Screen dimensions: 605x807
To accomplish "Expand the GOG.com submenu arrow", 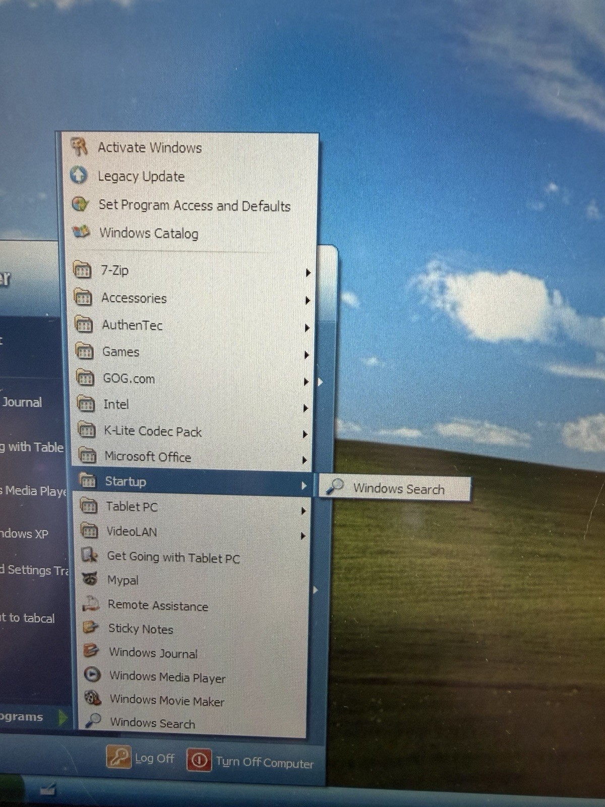I will tap(306, 382).
